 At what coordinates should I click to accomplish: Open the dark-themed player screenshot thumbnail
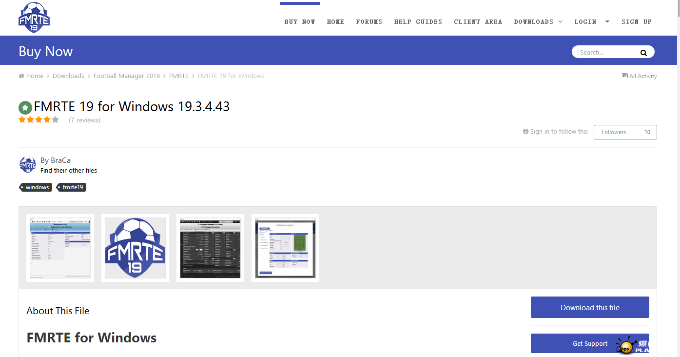coord(210,248)
